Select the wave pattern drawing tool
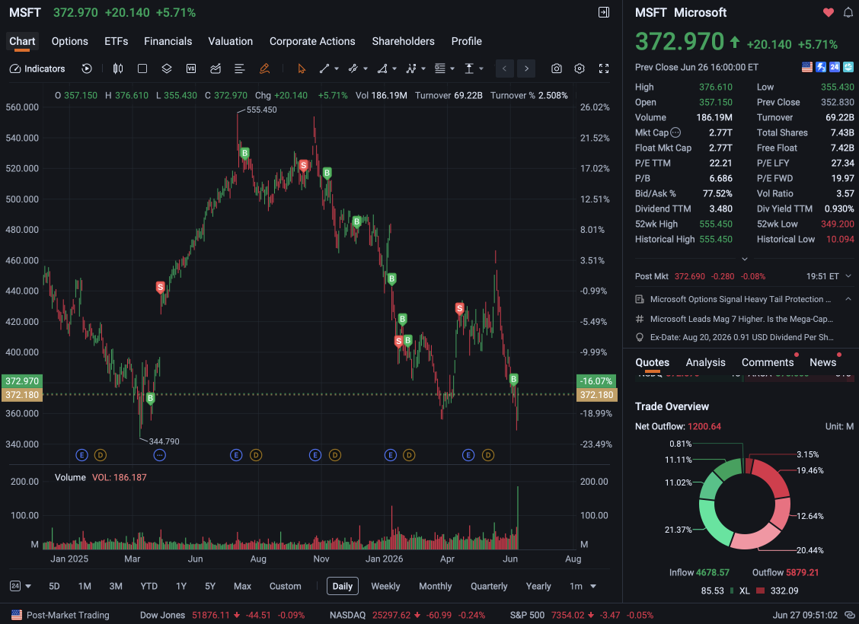Screen dimensions: 859x624 pyautogui.click(x=411, y=68)
